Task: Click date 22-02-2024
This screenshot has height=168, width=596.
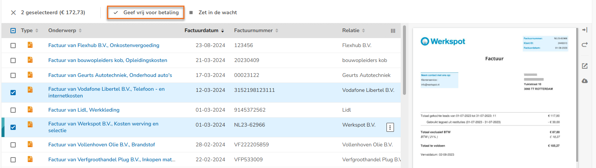Action: click(210, 159)
